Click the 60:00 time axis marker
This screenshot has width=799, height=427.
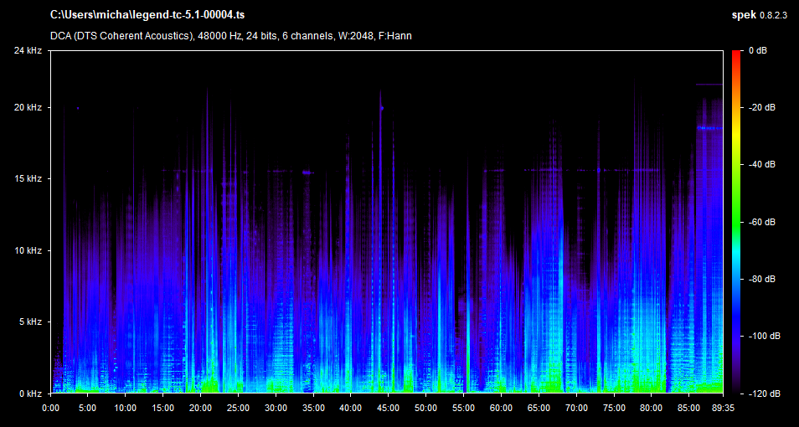(501, 408)
